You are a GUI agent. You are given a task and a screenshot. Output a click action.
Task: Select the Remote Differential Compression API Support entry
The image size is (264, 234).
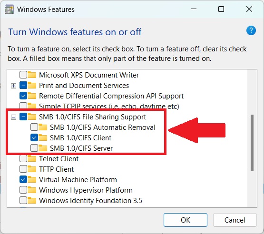[x=111, y=96]
